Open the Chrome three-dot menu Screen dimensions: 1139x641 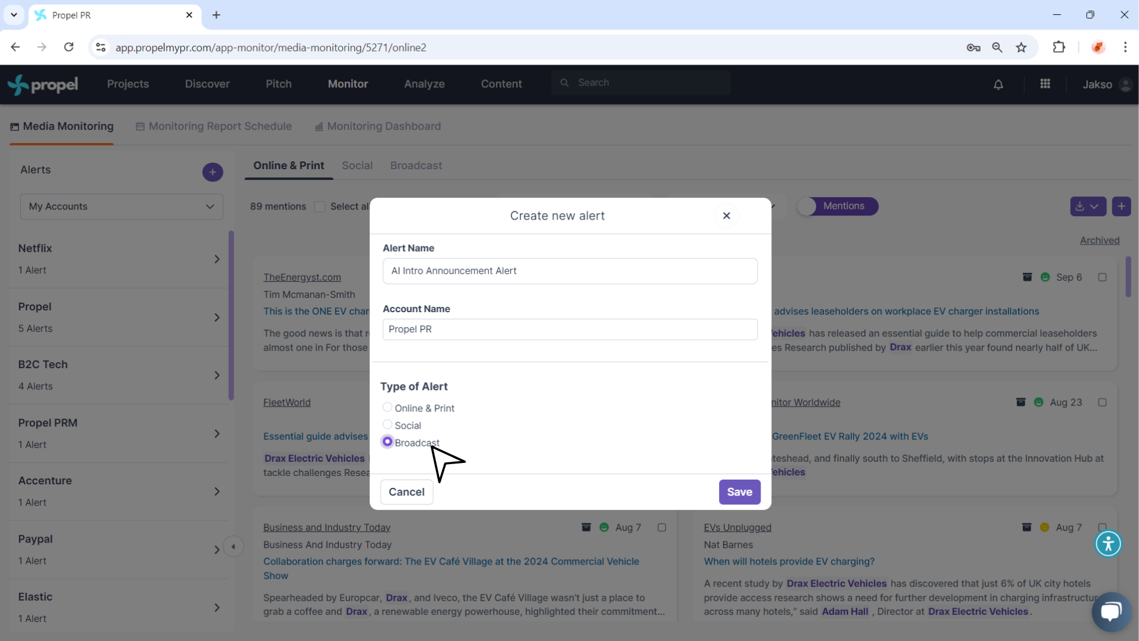(1125, 47)
